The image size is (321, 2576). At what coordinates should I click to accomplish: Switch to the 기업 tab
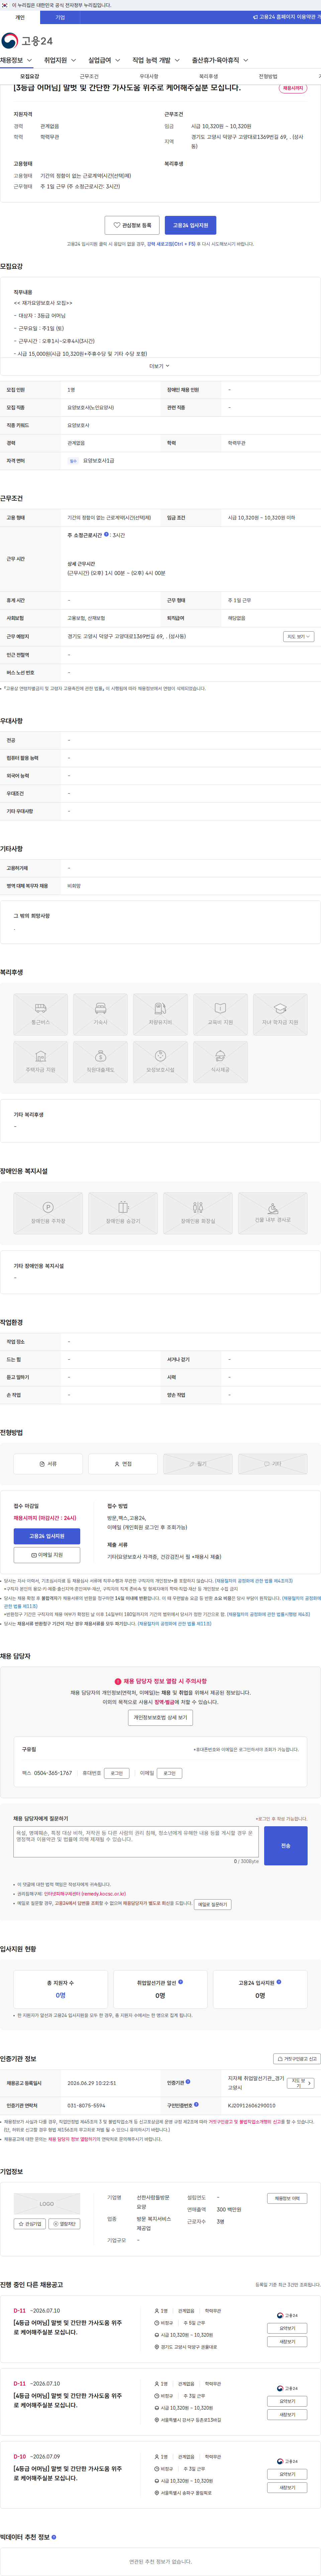60,17
